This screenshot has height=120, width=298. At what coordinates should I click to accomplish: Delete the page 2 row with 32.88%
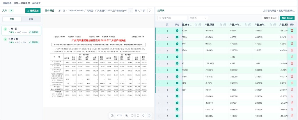click(x=292, y=116)
